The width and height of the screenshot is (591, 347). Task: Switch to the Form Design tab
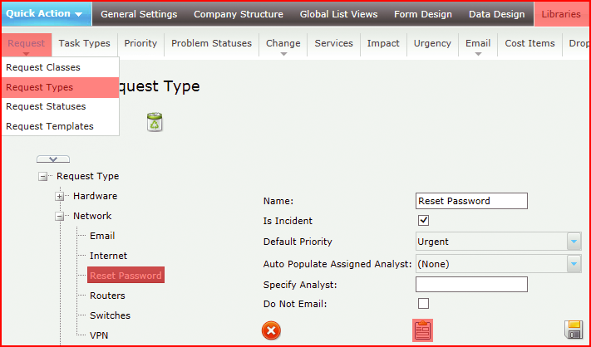pyautogui.click(x=423, y=14)
